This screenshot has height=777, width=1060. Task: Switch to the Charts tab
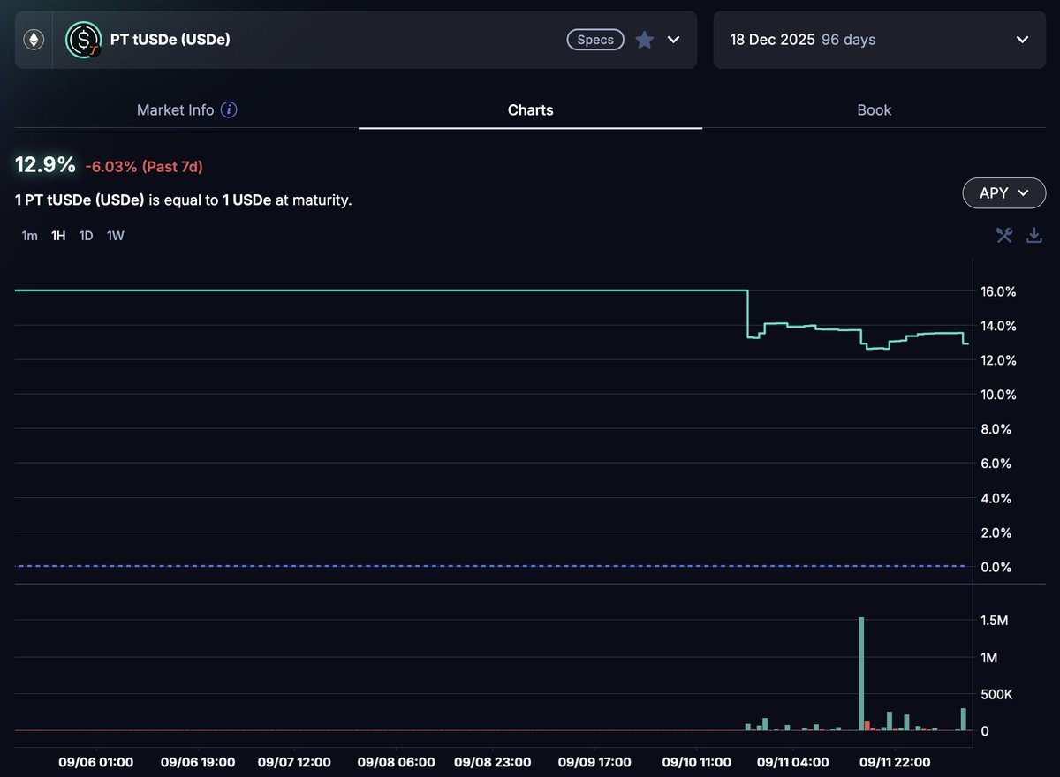(530, 110)
